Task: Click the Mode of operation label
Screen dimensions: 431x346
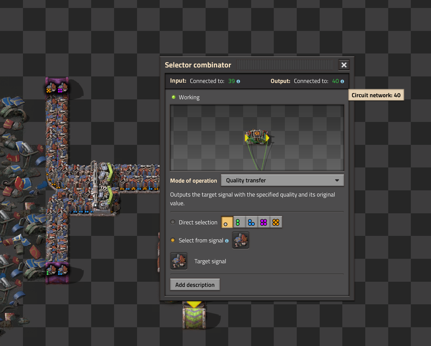Action: (x=193, y=181)
